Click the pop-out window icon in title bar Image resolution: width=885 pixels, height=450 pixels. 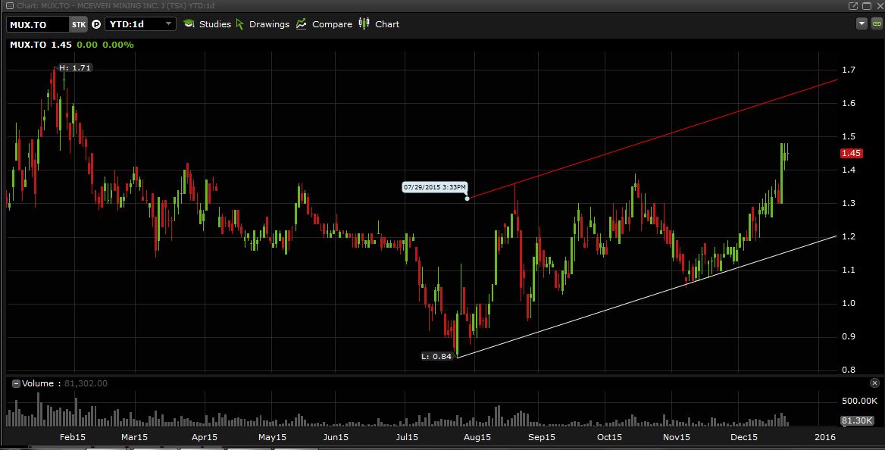point(853,5)
